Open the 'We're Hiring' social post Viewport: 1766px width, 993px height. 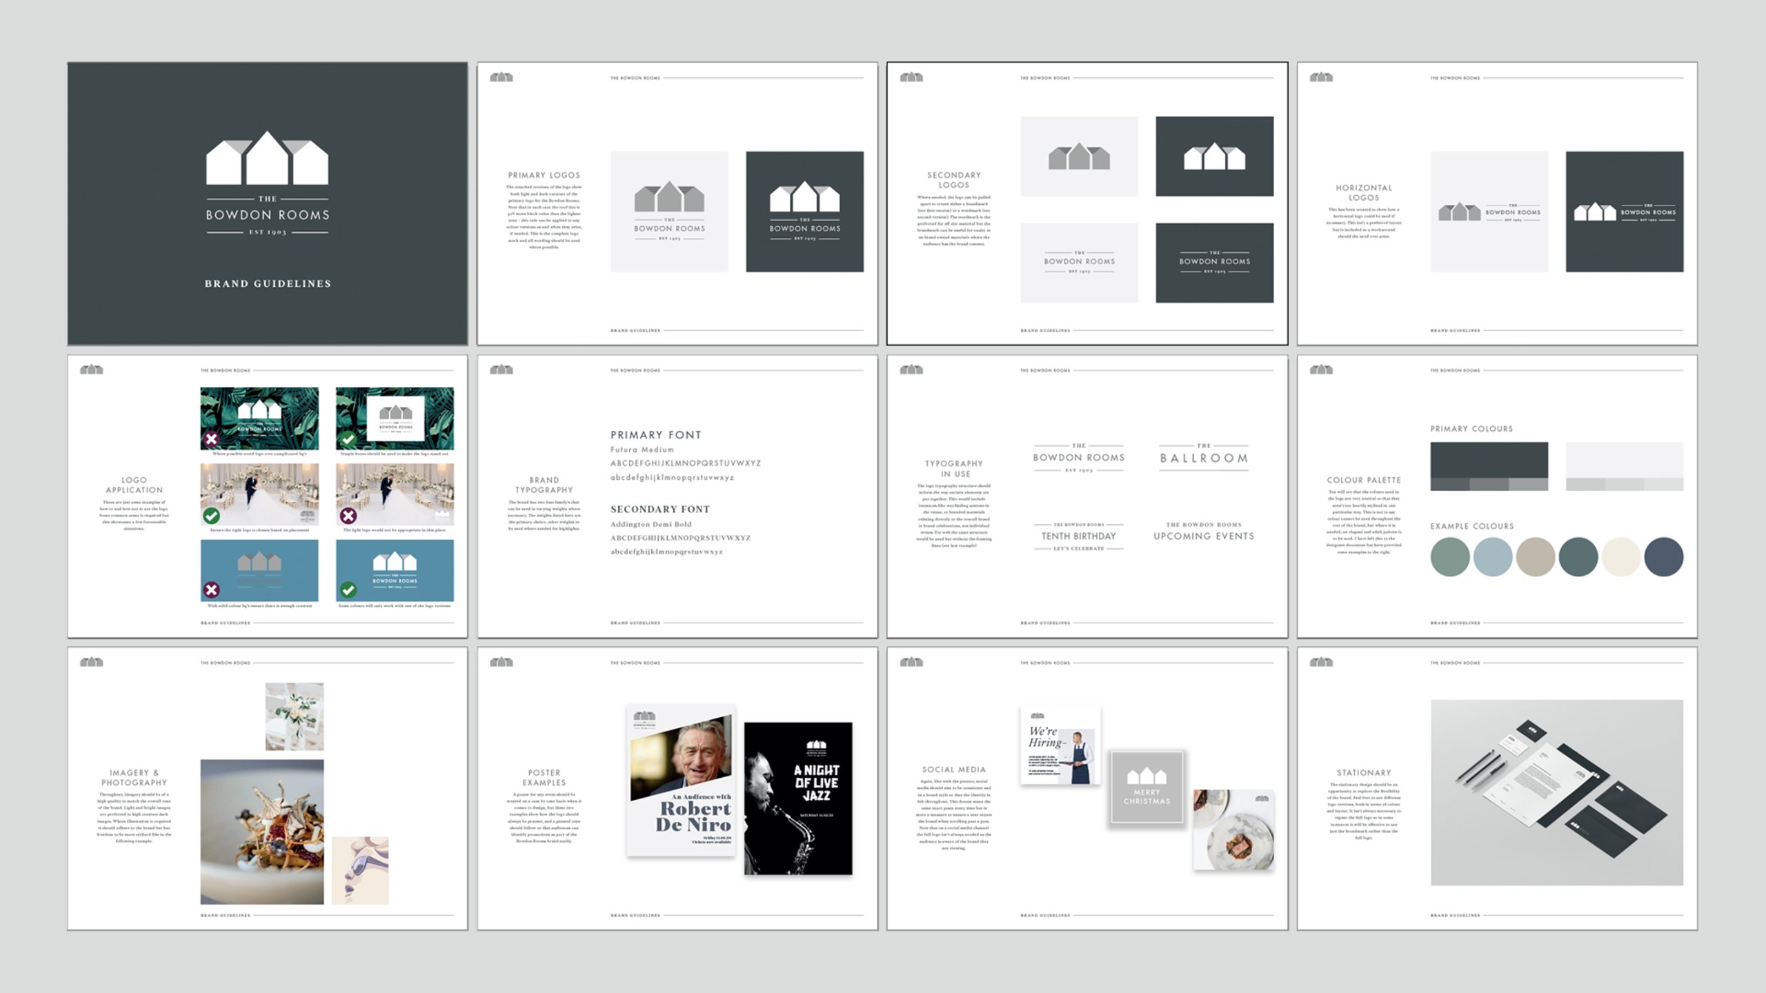[1060, 745]
